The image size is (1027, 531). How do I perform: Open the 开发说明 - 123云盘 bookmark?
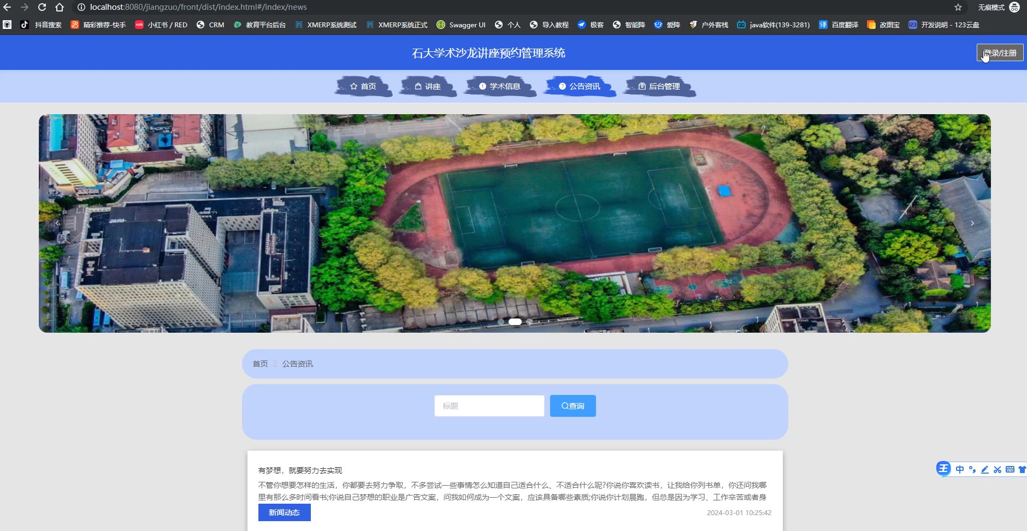click(x=944, y=25)
